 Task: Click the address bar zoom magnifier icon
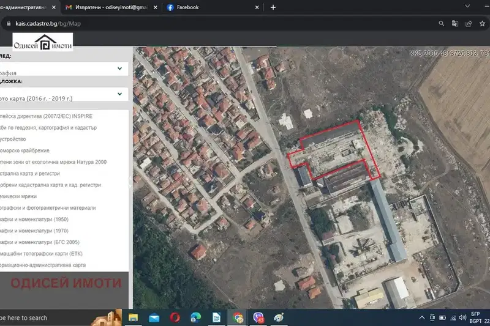pyautogui.click(x=441, y=23)
